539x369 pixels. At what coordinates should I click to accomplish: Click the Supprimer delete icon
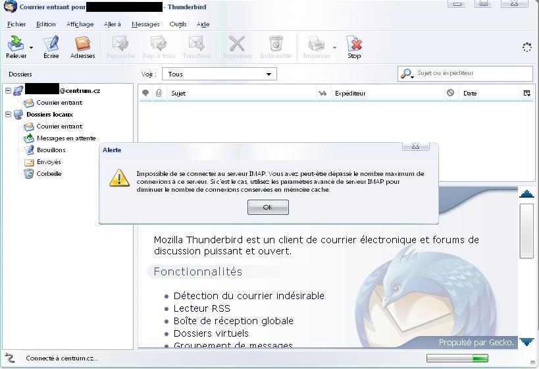(x=237, y=43)
